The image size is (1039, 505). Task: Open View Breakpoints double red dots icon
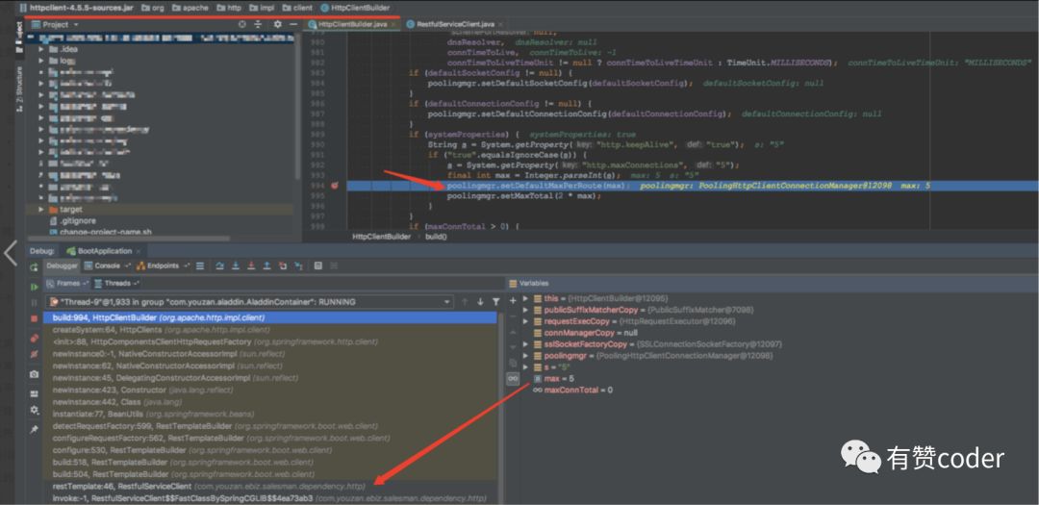click(x=35, y=339)
